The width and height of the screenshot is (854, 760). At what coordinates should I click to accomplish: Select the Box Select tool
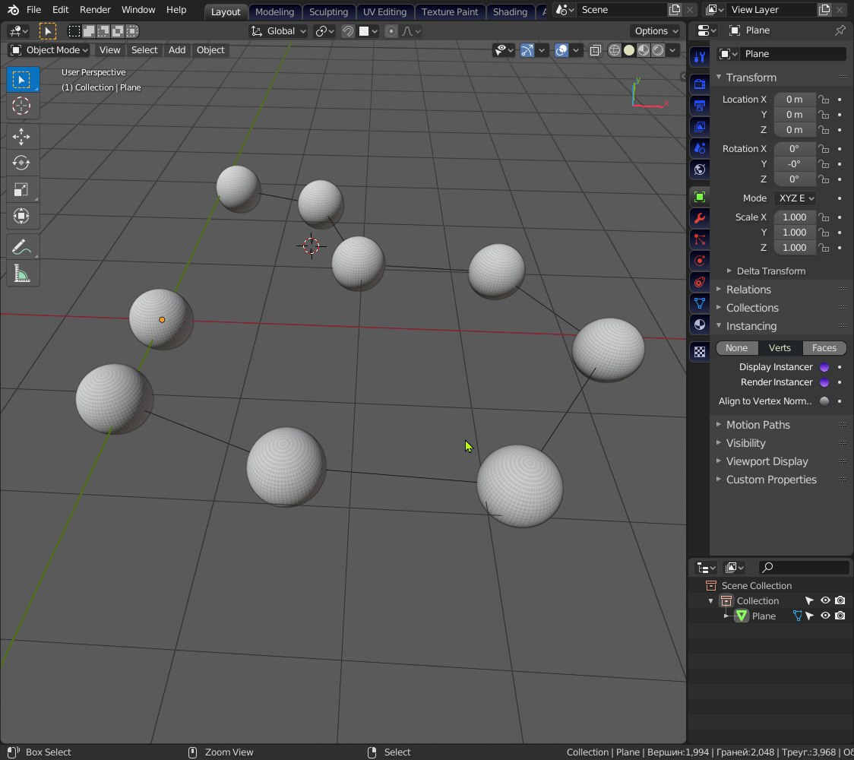tap(22, 80)
